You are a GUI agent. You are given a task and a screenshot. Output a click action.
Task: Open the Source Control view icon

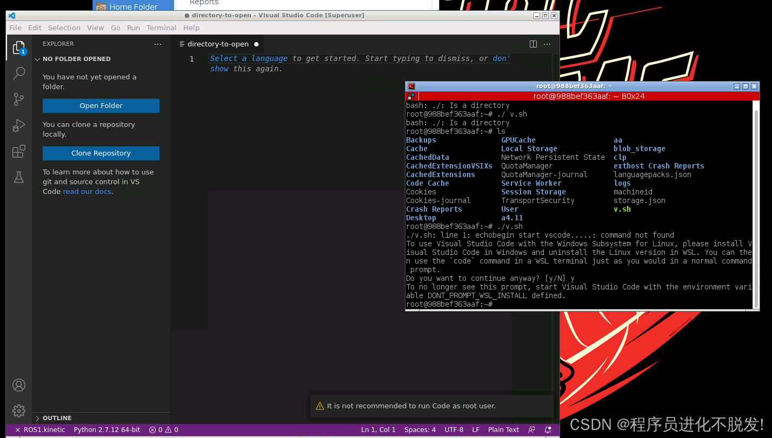[x=19, y=99]
